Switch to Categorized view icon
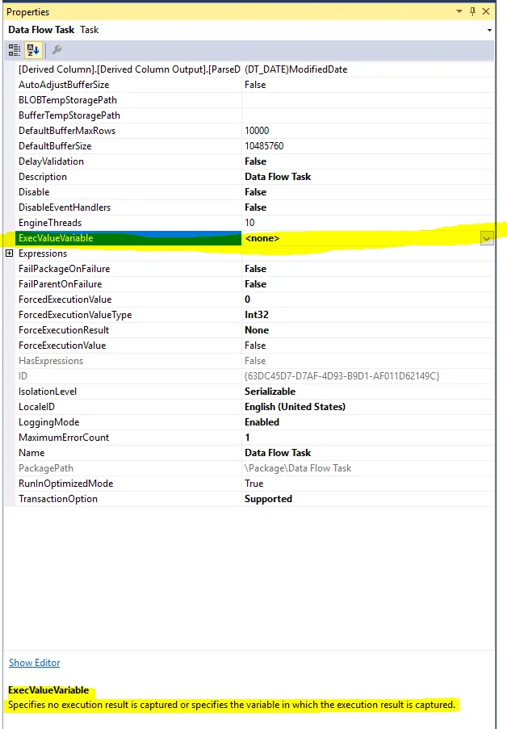This screenshot has height=729, width=507. pos(15,50)
